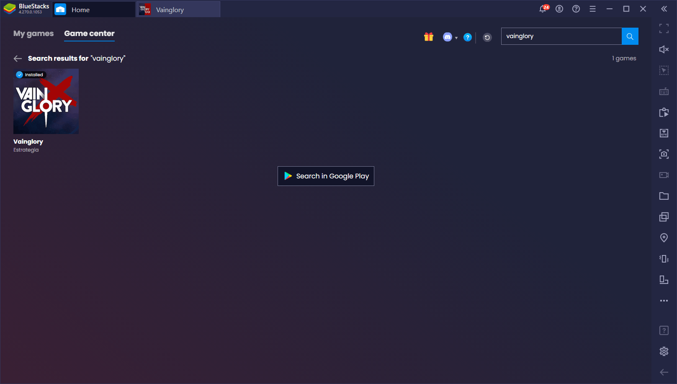Click the Install APK icon
The width and height of the screenshot is (677, 384).
pyautogui.click(x=664, y=133)
